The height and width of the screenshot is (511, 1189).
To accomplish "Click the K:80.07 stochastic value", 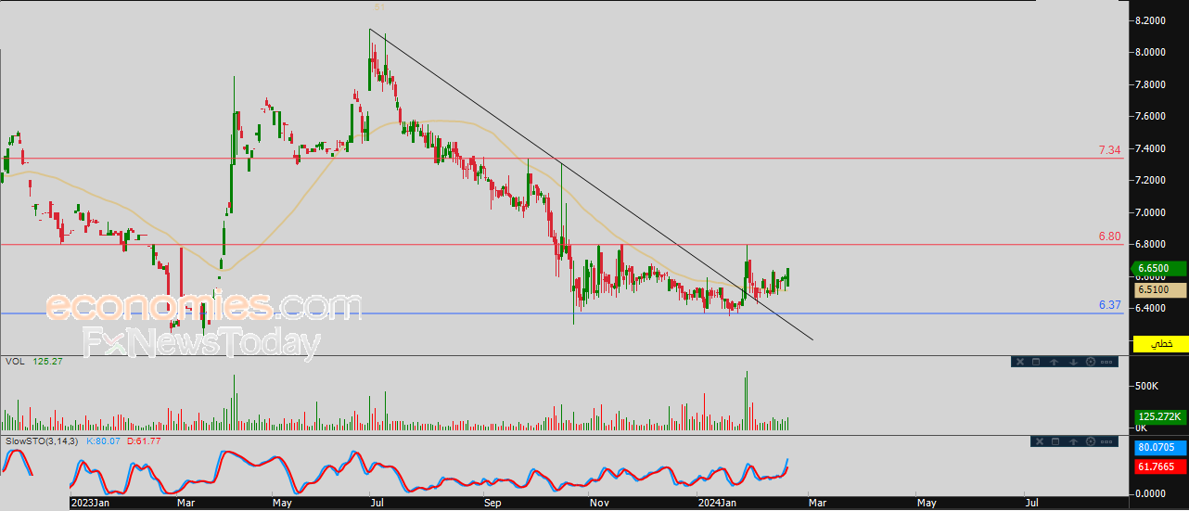I will (103, 441).
